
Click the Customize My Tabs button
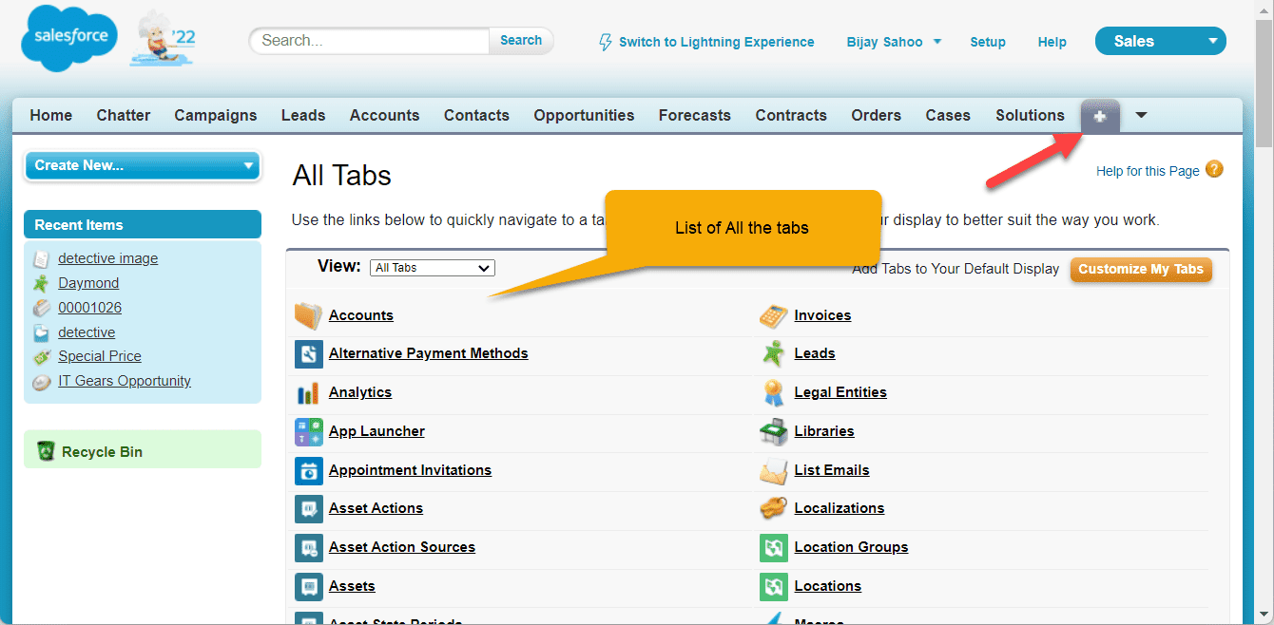coord(1140,269)
